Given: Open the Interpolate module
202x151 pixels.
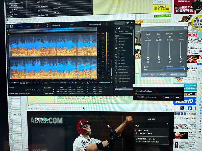Looking at the screenshot, I should pos(121,69).
